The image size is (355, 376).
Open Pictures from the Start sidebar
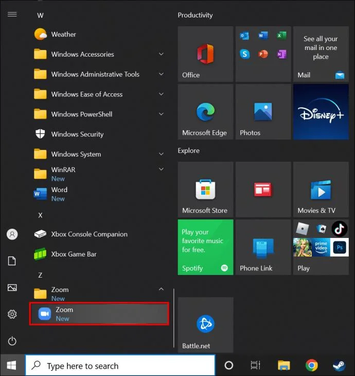(x=12, y=287)
